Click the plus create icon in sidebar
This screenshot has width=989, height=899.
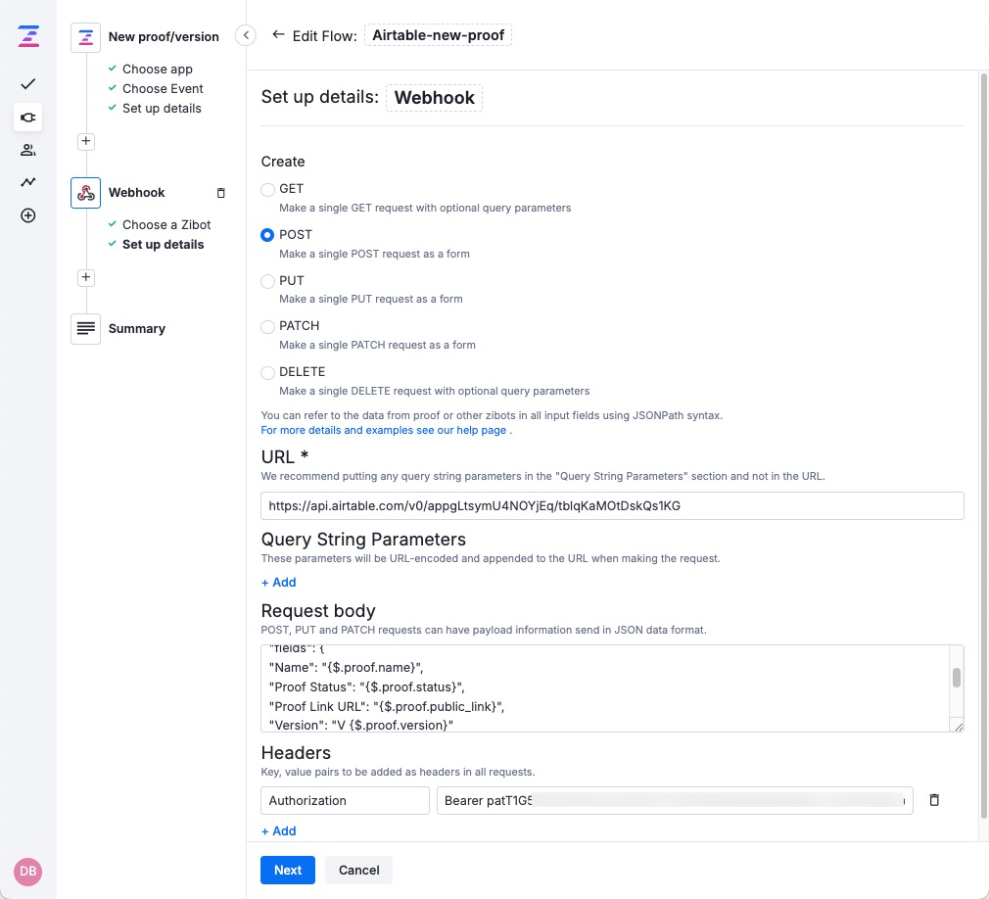pos(27,214)
